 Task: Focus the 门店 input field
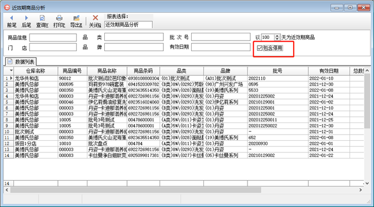tap(53, 47)
